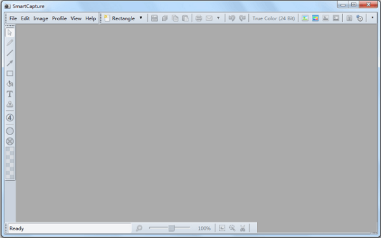This screenshot has width=381, height=238.
Task: Expand the dropdown arrow next to email icon
Action: pos(218,18)
